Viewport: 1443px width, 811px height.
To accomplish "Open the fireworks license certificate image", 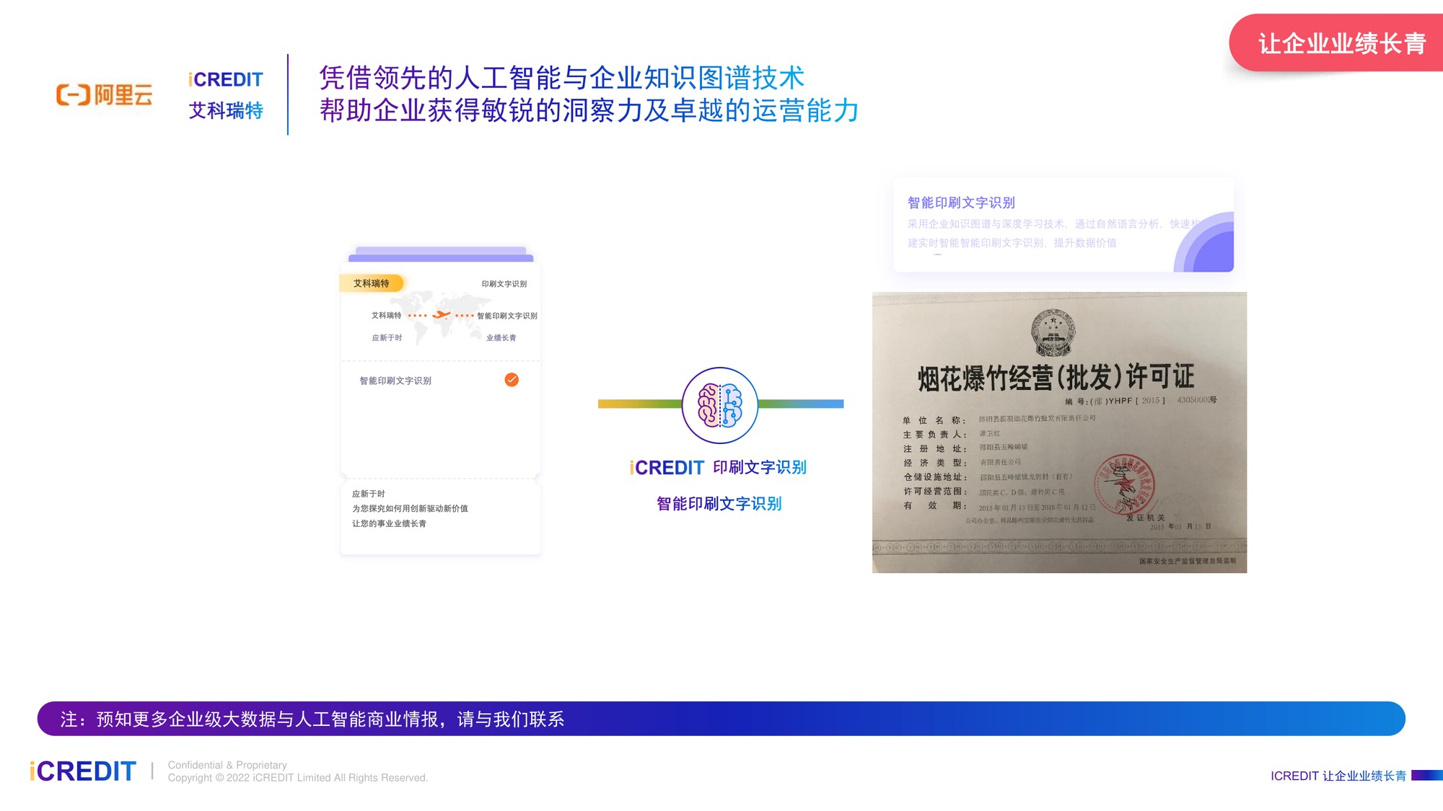I will tap(1059, 433).
